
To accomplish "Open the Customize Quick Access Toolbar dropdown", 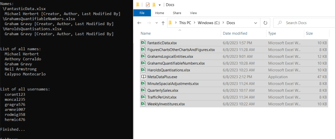I will click(x=160, y=5).
